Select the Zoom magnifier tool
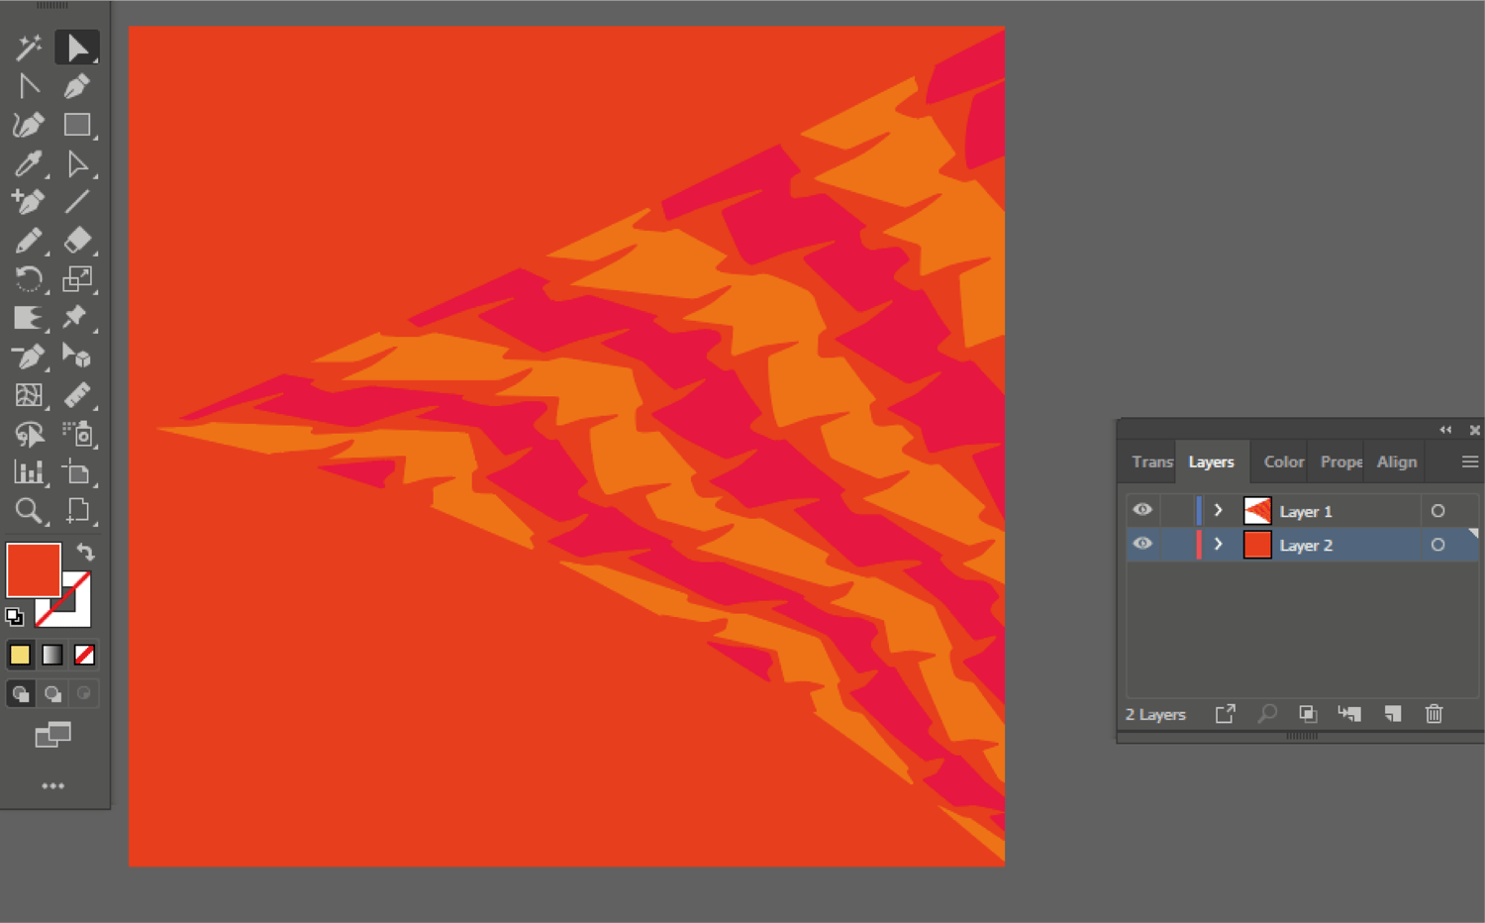Screen dimensions: 1485x923 click(x=29, y=511)
